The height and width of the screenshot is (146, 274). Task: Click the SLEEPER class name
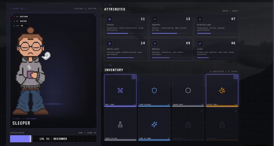click(21, 123)
